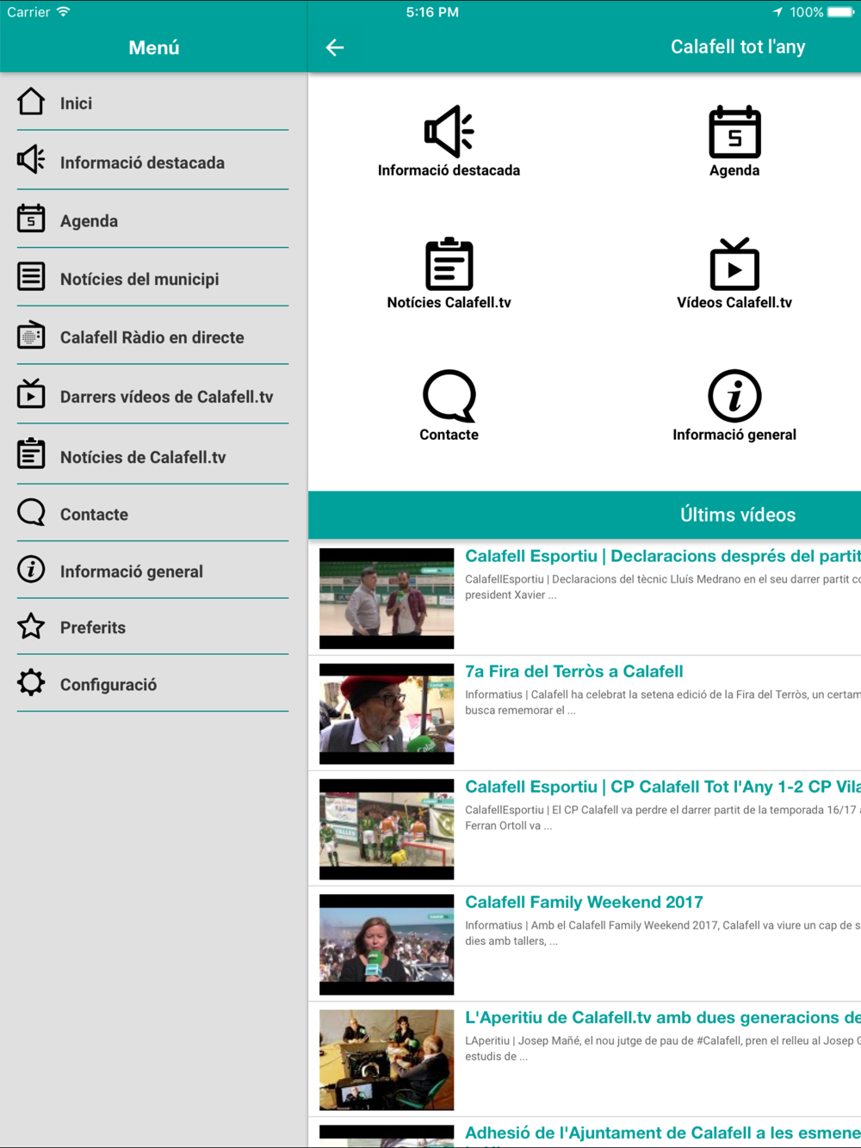Tap the Wi-Fi status icon
861x1148 pixels.
(64, 12)
